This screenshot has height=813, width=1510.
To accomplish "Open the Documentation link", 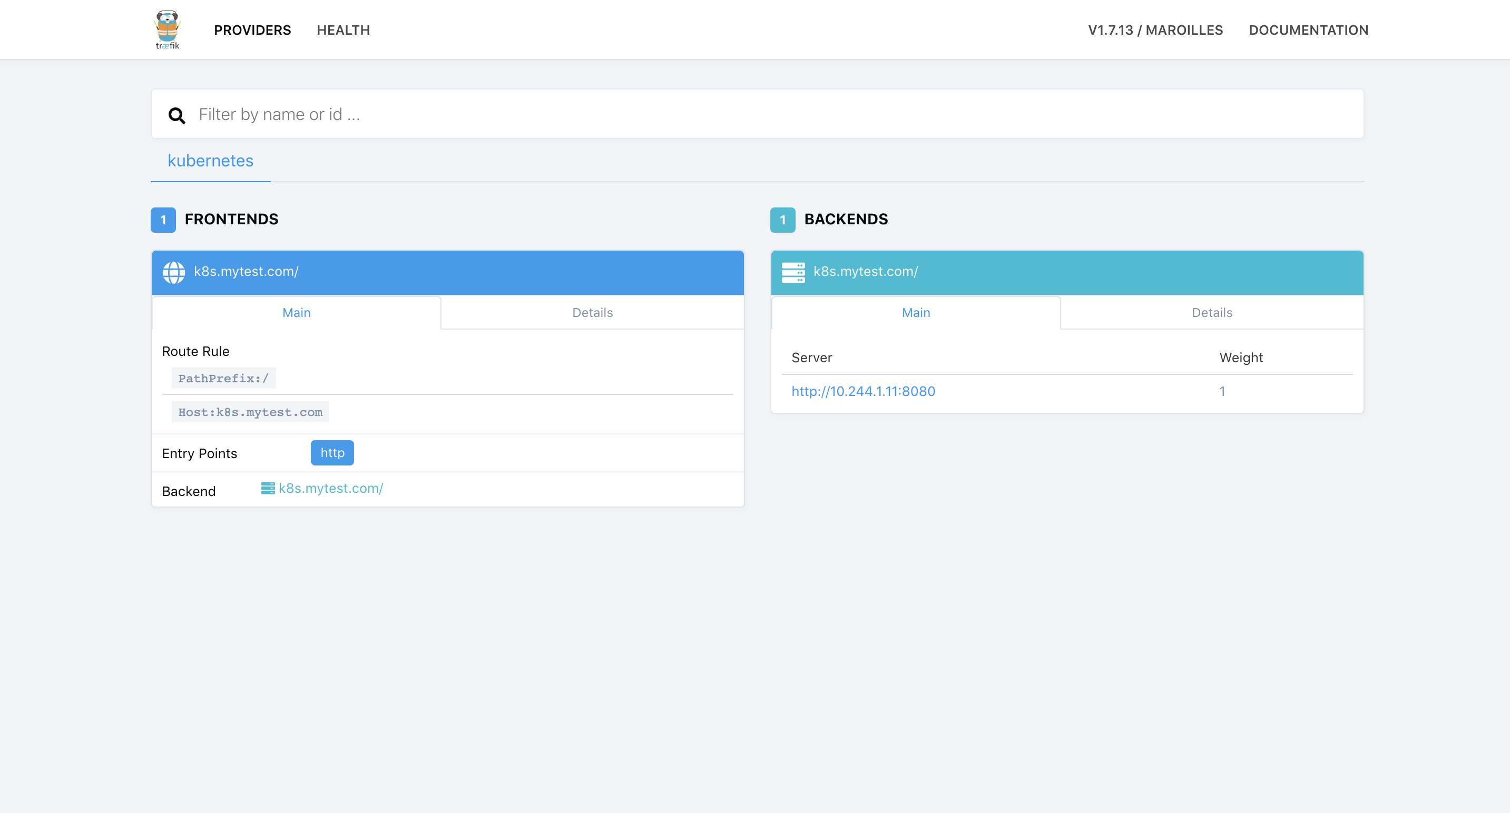I will point(1308,31).
